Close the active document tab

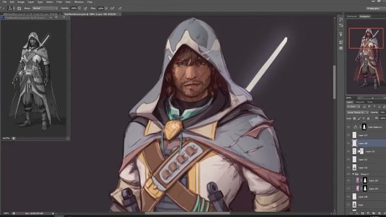click(x=119, y=14)
